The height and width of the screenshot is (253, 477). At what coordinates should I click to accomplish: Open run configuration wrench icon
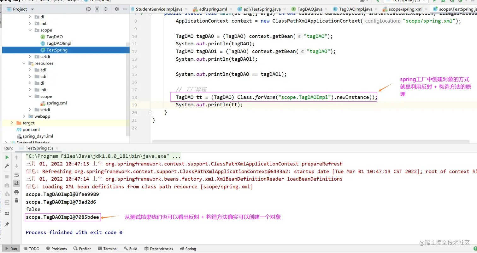pyautogui.click(x=7, y=166)
